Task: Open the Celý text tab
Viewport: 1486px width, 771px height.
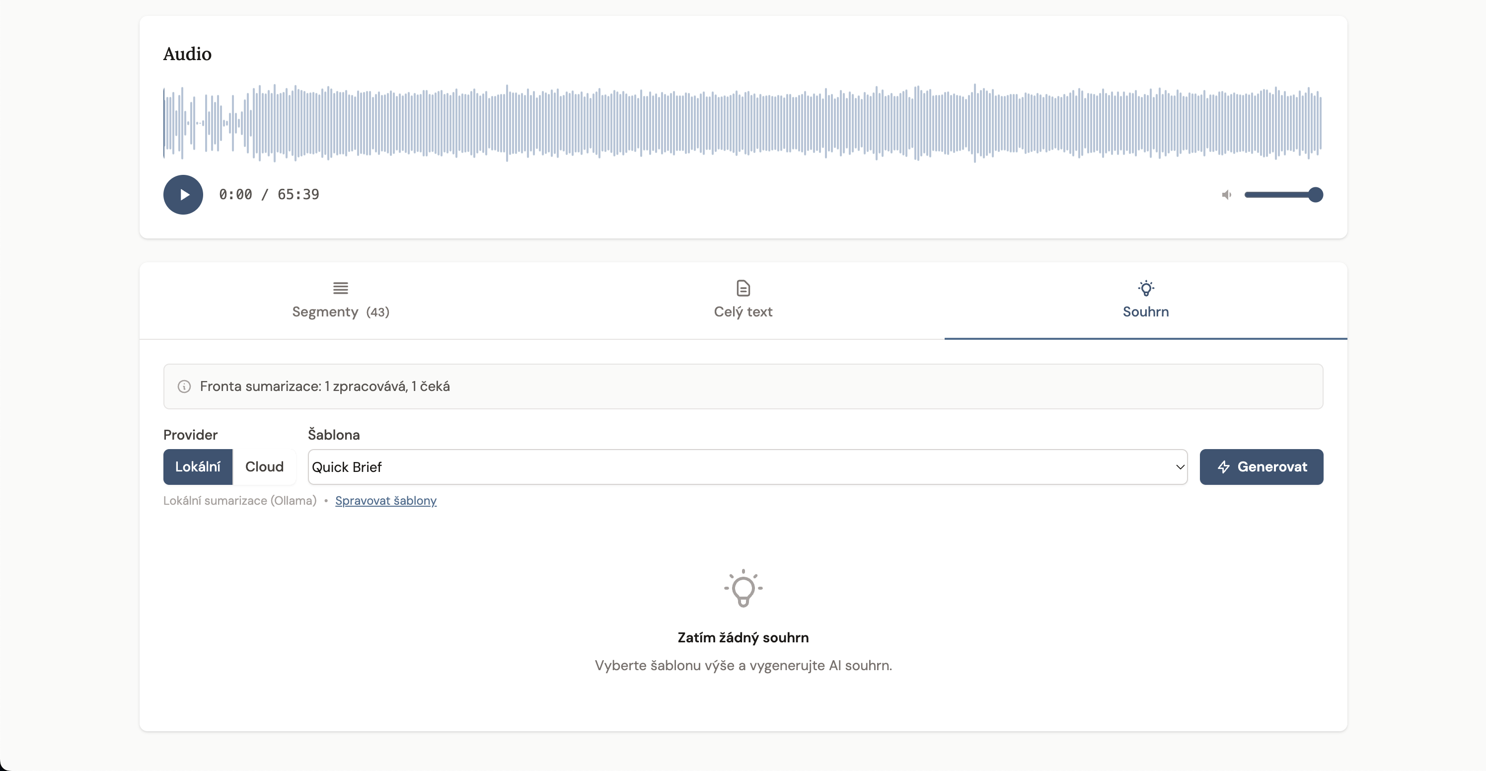Action: tap(743, 311)
